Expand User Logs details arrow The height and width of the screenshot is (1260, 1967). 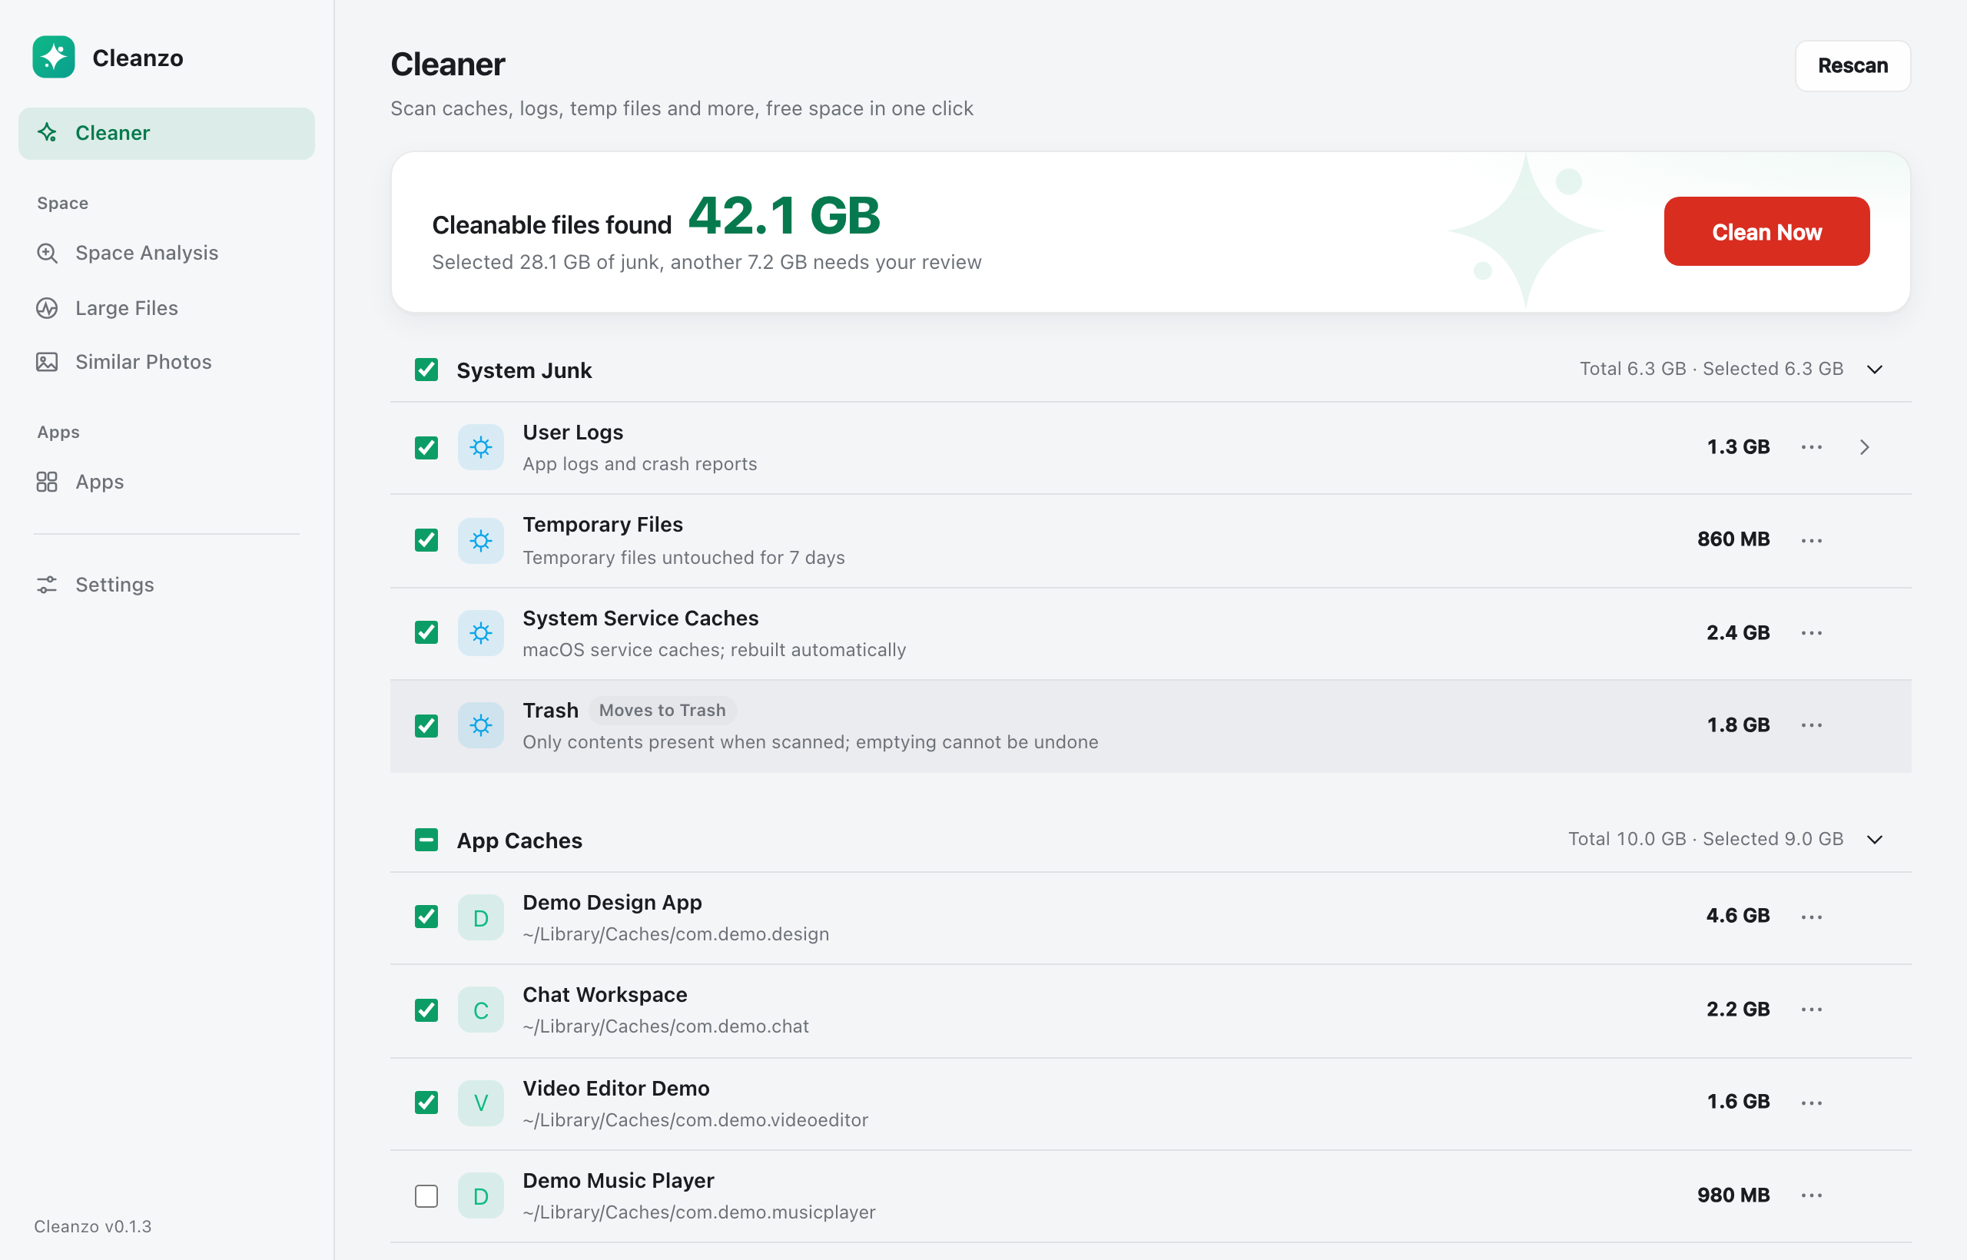coord(1865,446)
